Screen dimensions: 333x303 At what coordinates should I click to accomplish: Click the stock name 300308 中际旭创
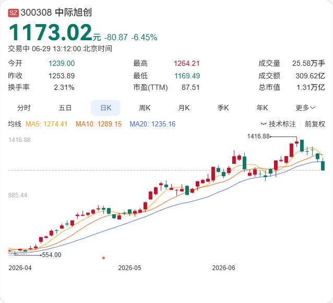[x=56, y=13]
